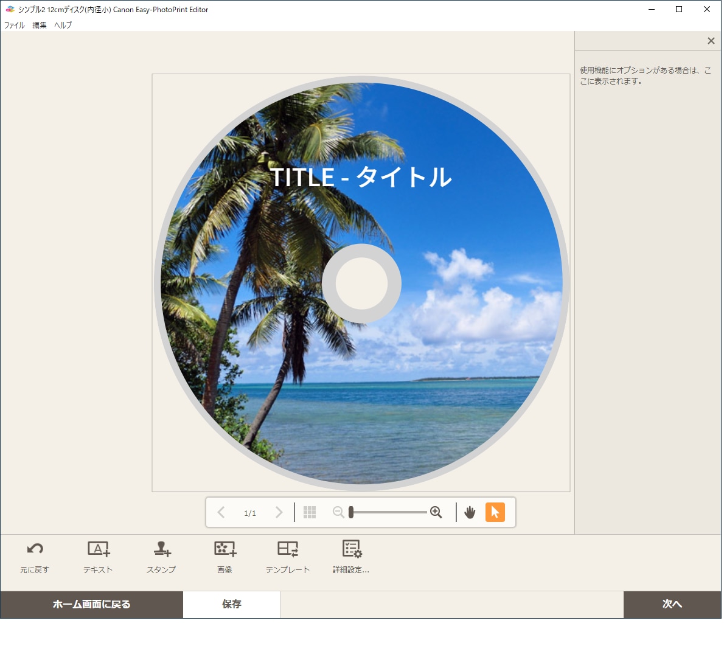Open the 編集 menu
The image size is (724, 657).
[40, 25]
